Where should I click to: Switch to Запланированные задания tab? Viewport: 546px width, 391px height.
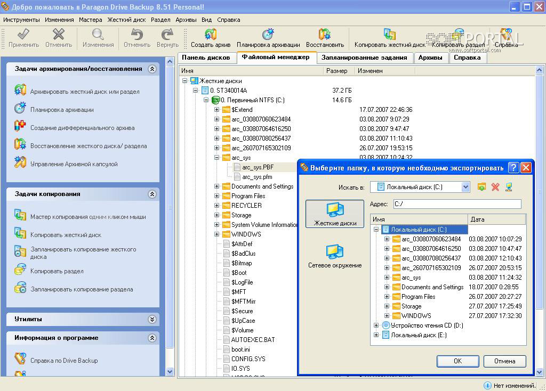tap(364, 58)
